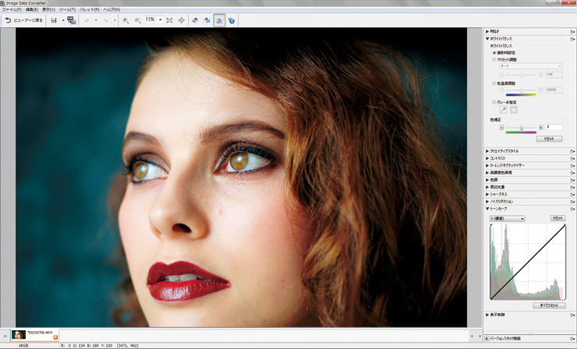Click the zoom in magnifier icon
The width and height of the screenshot is (577, 349).
126,19
